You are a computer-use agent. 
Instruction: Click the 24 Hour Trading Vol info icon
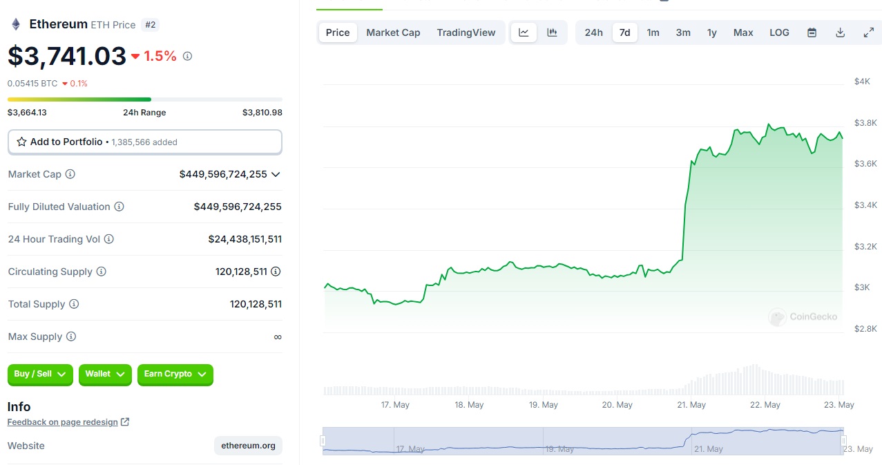(108, 239)
